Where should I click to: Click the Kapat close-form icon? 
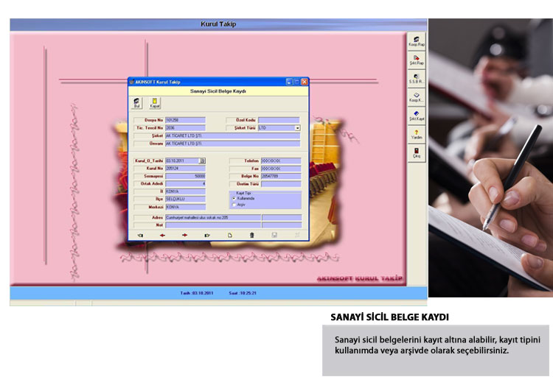(x=155, y=103)
